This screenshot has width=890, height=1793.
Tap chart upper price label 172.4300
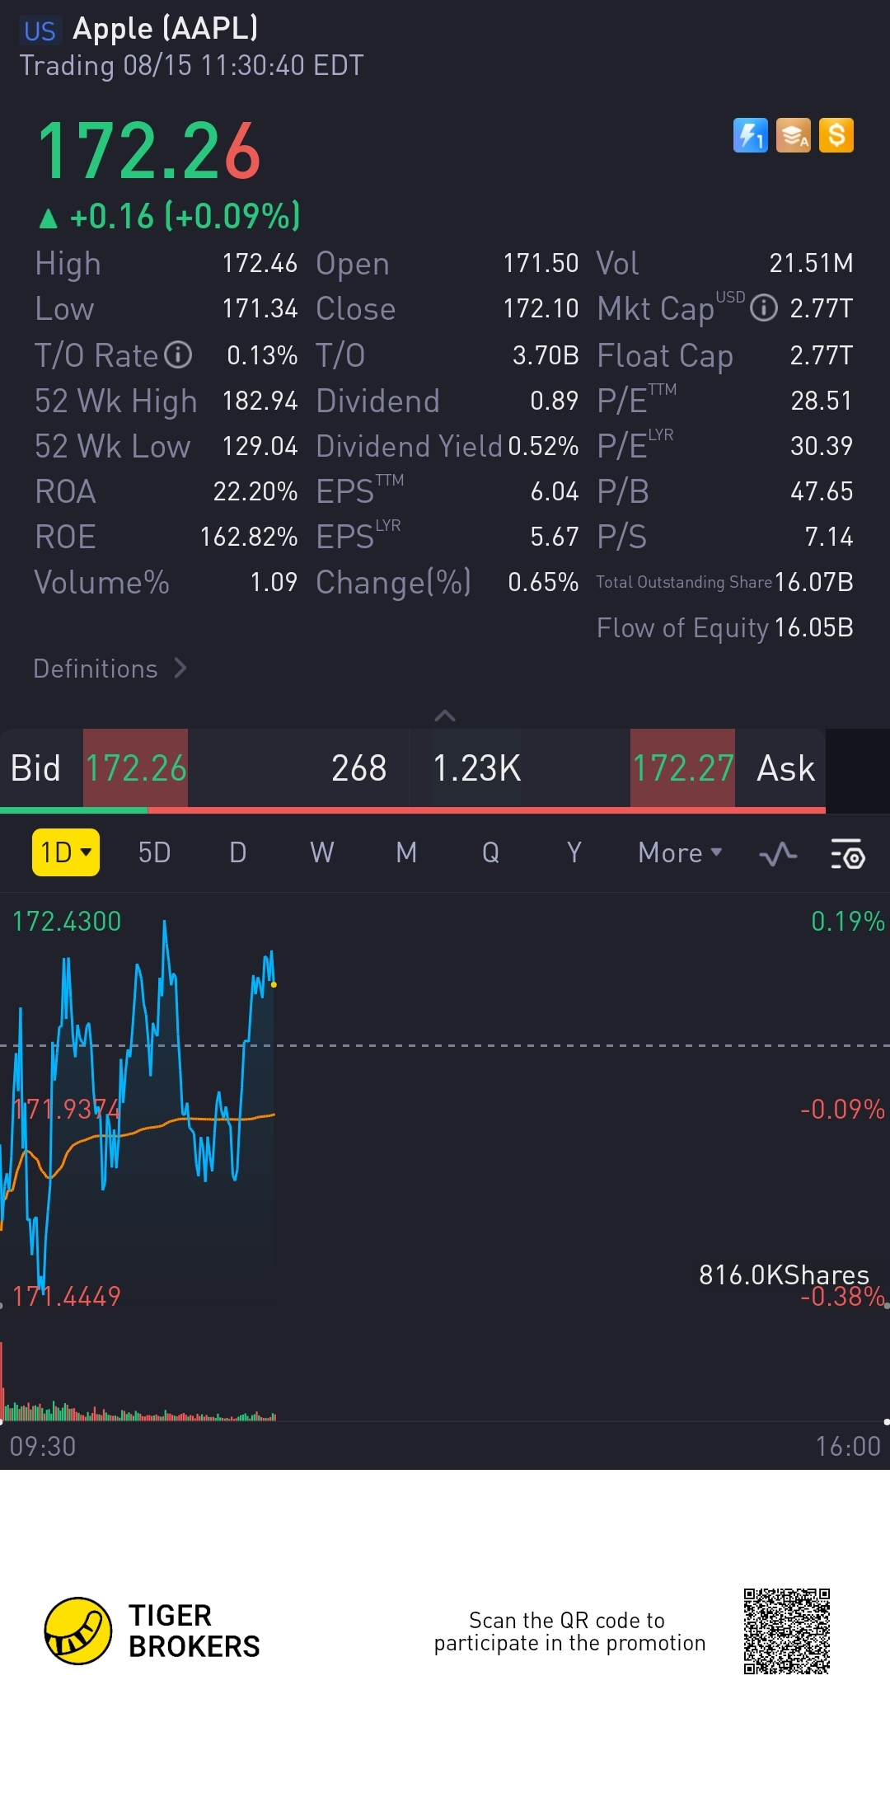click(x=67, y=921)
